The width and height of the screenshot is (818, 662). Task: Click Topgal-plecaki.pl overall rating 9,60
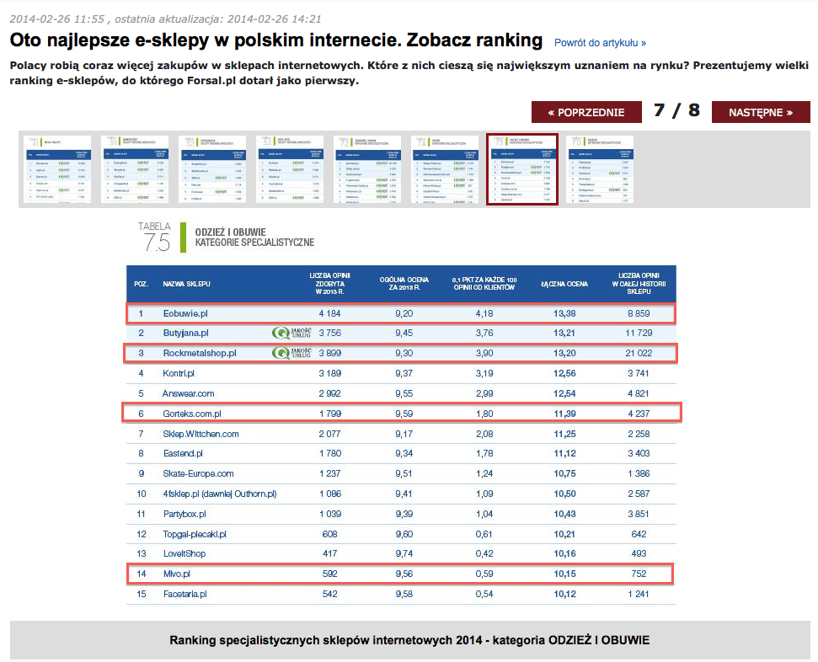point(404,534)
